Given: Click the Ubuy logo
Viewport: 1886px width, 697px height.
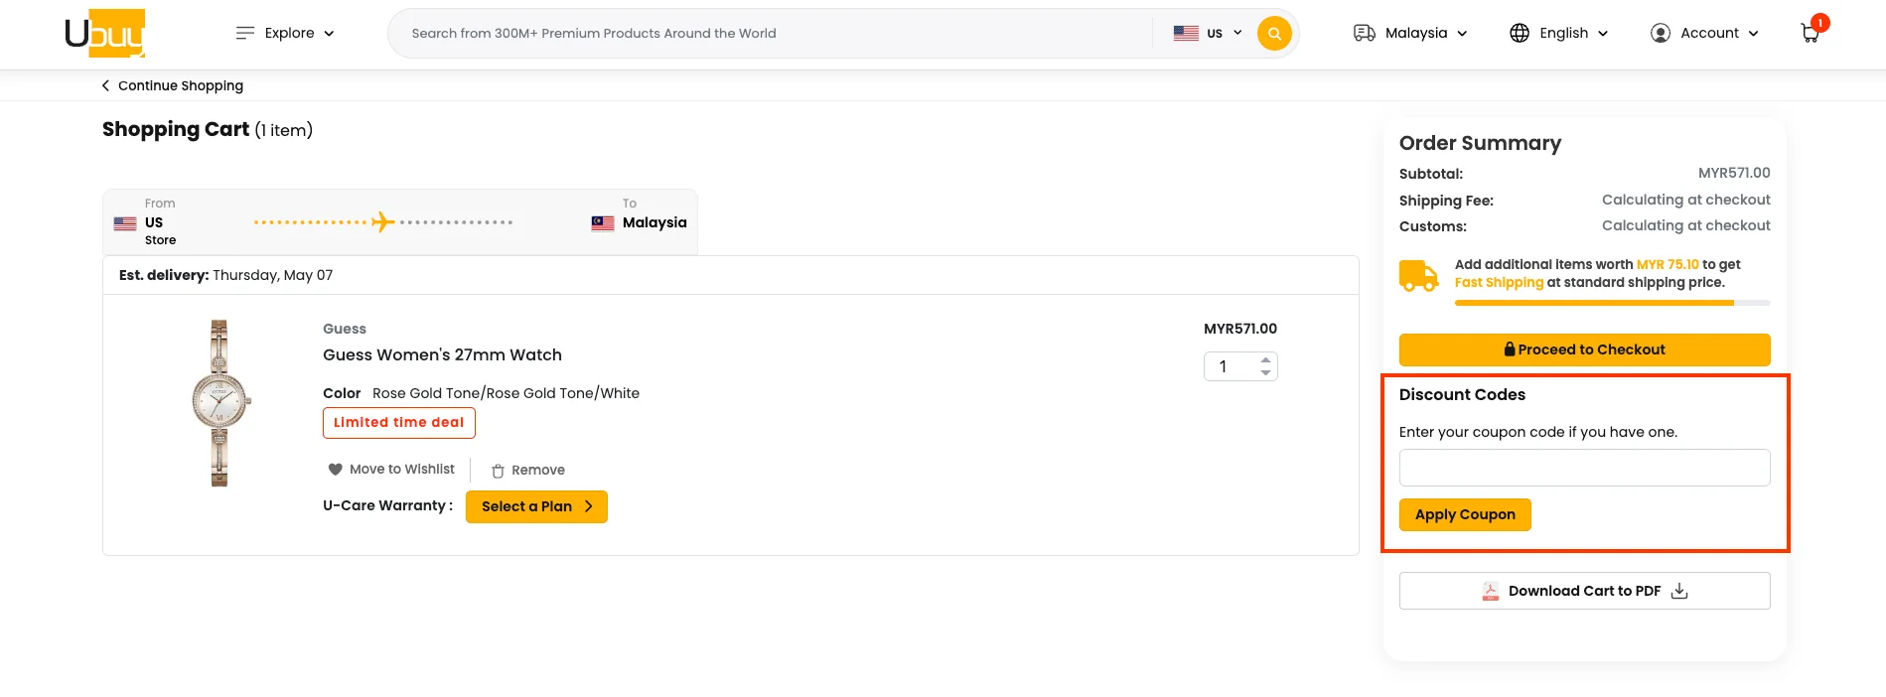Looking at the screenshot, I should pos(104,33).
